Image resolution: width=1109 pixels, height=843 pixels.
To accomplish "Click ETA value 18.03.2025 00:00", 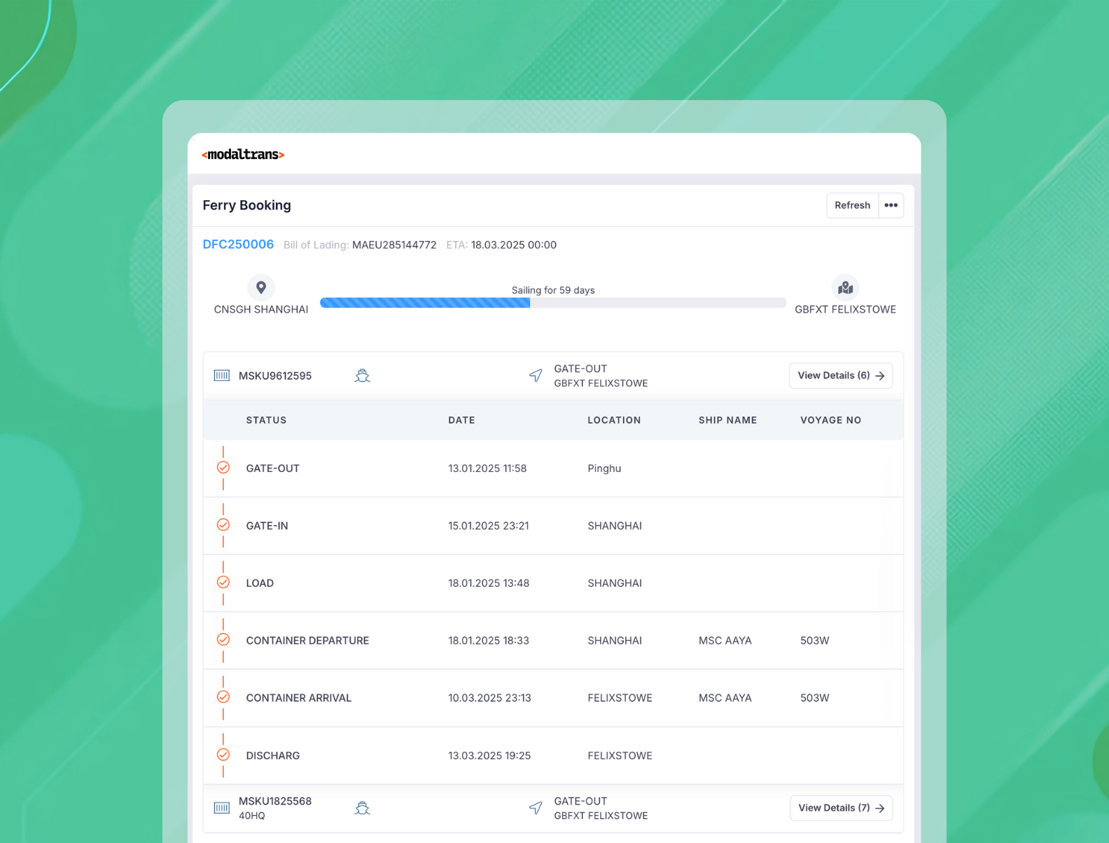I will (x=514, y=245).
